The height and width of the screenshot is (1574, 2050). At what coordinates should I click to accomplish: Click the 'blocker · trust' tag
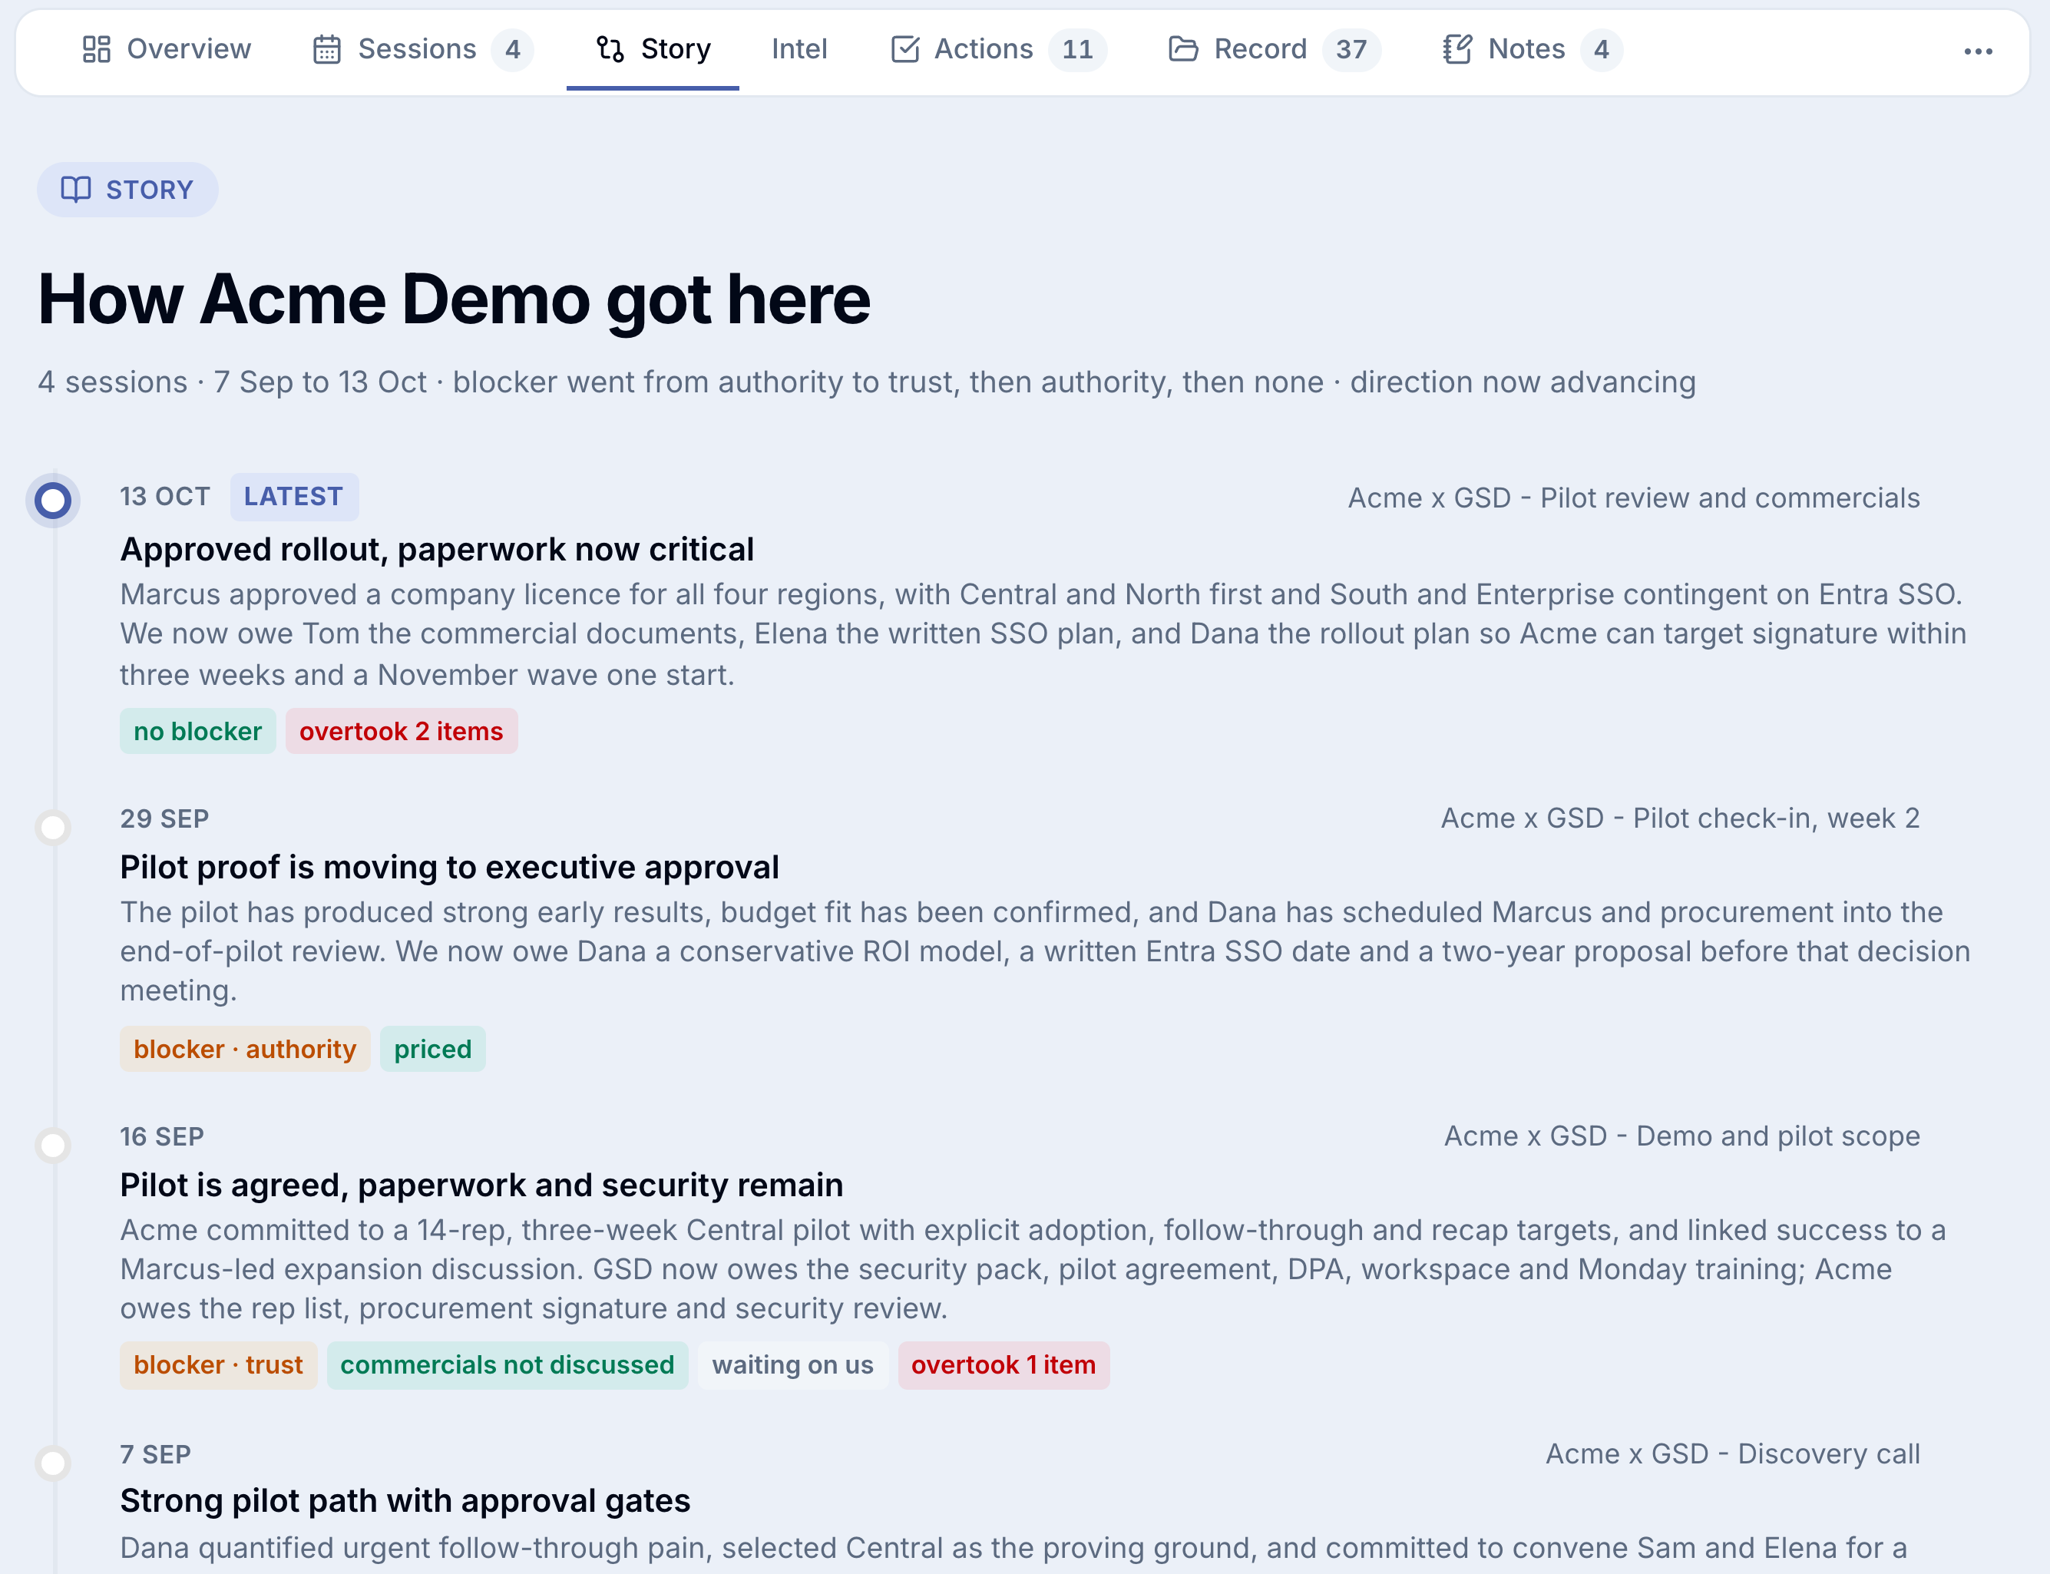coord(218,1365)
